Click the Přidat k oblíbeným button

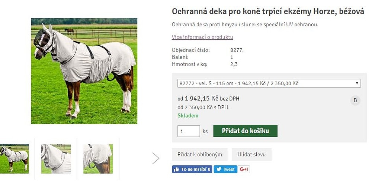point(200,155)
